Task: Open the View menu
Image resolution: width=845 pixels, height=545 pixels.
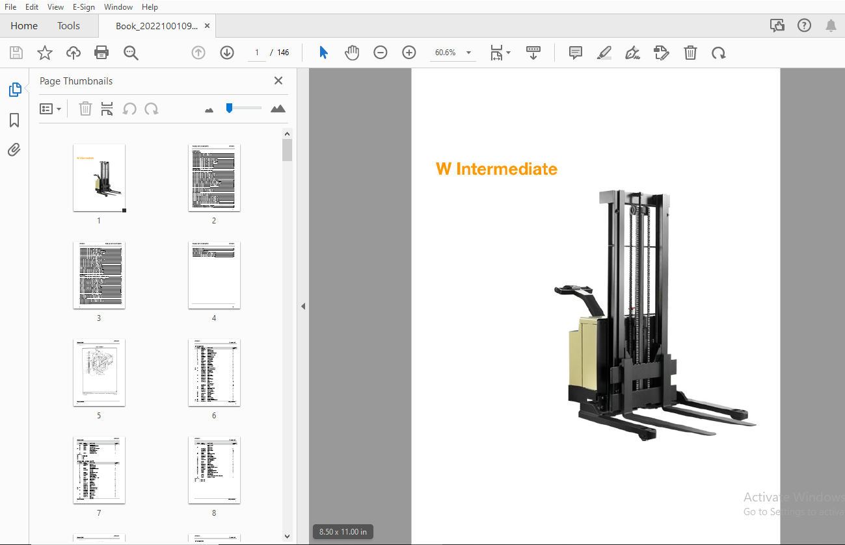Action: click(x=55, y=7)
